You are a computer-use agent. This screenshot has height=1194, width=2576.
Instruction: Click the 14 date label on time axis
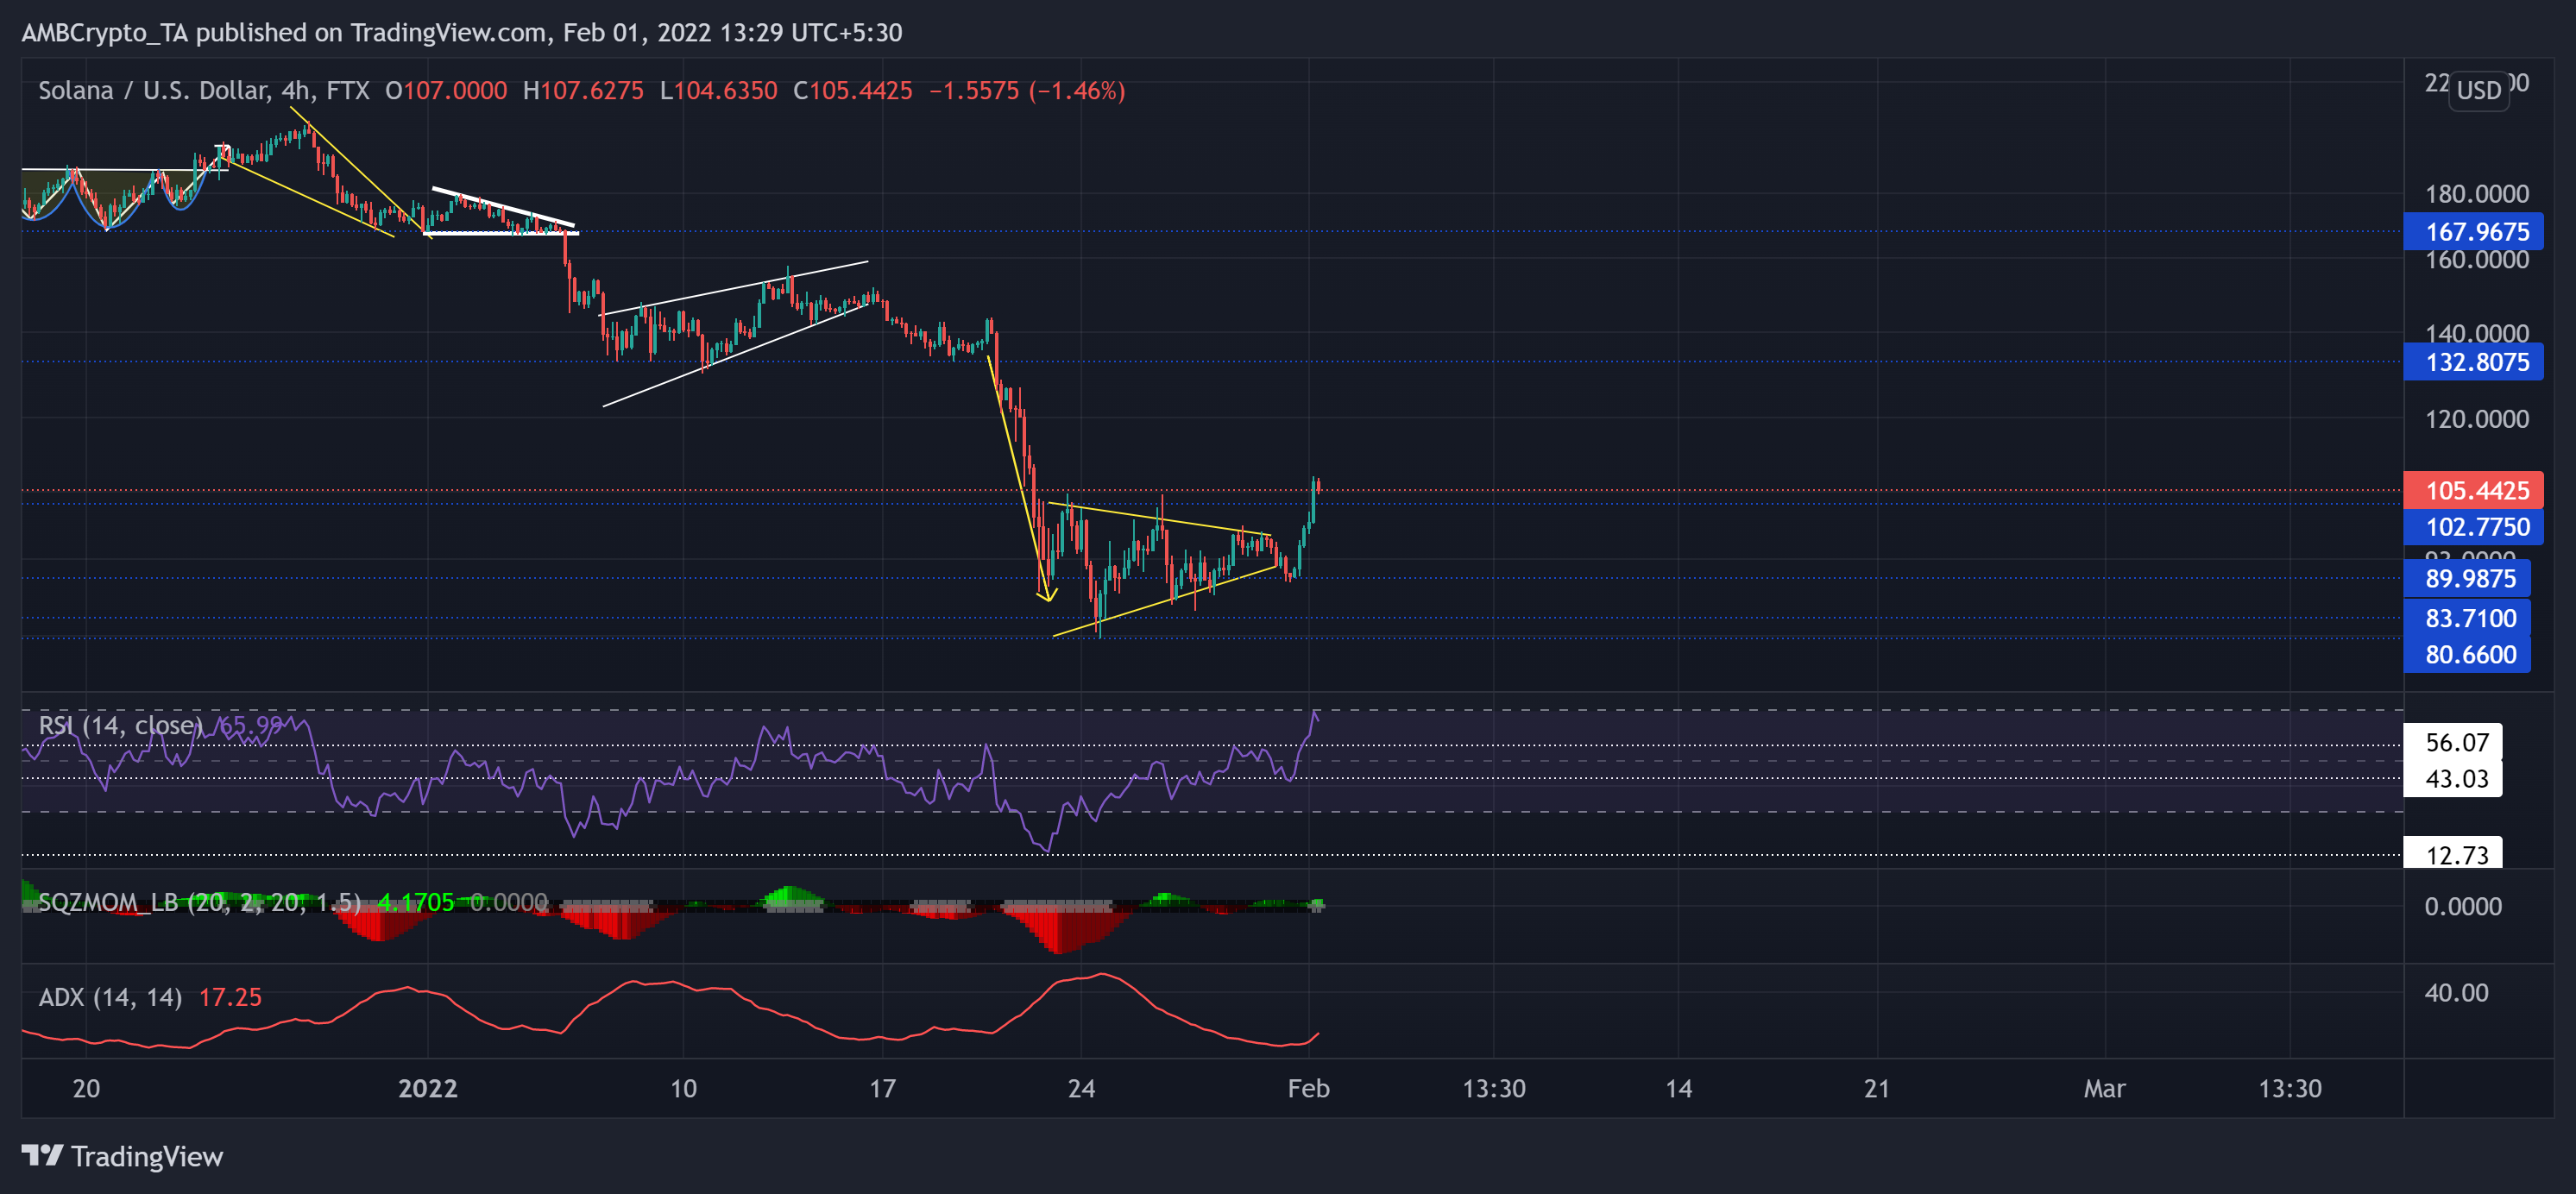pyautogui.click(x=1678, y=1088)
